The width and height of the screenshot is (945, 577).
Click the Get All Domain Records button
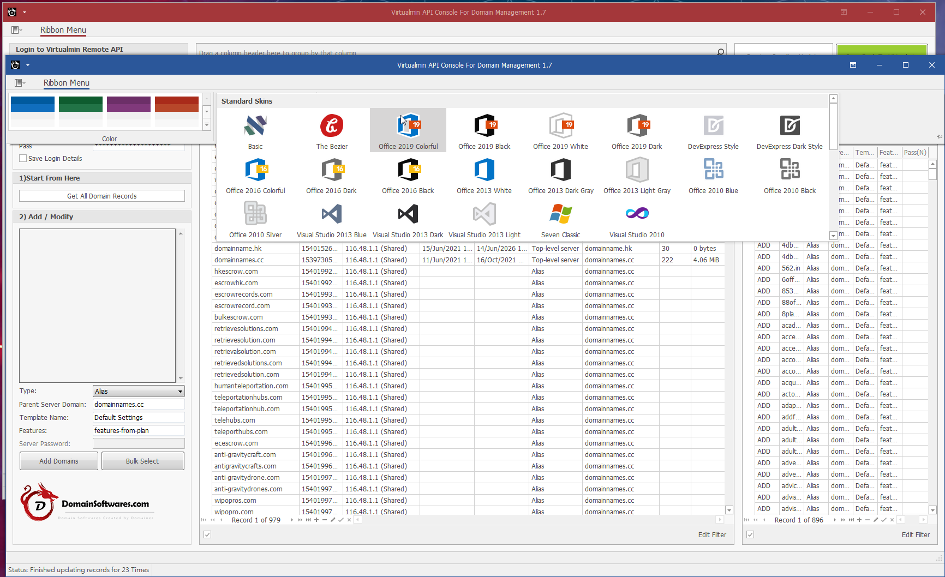coord(102,196)
